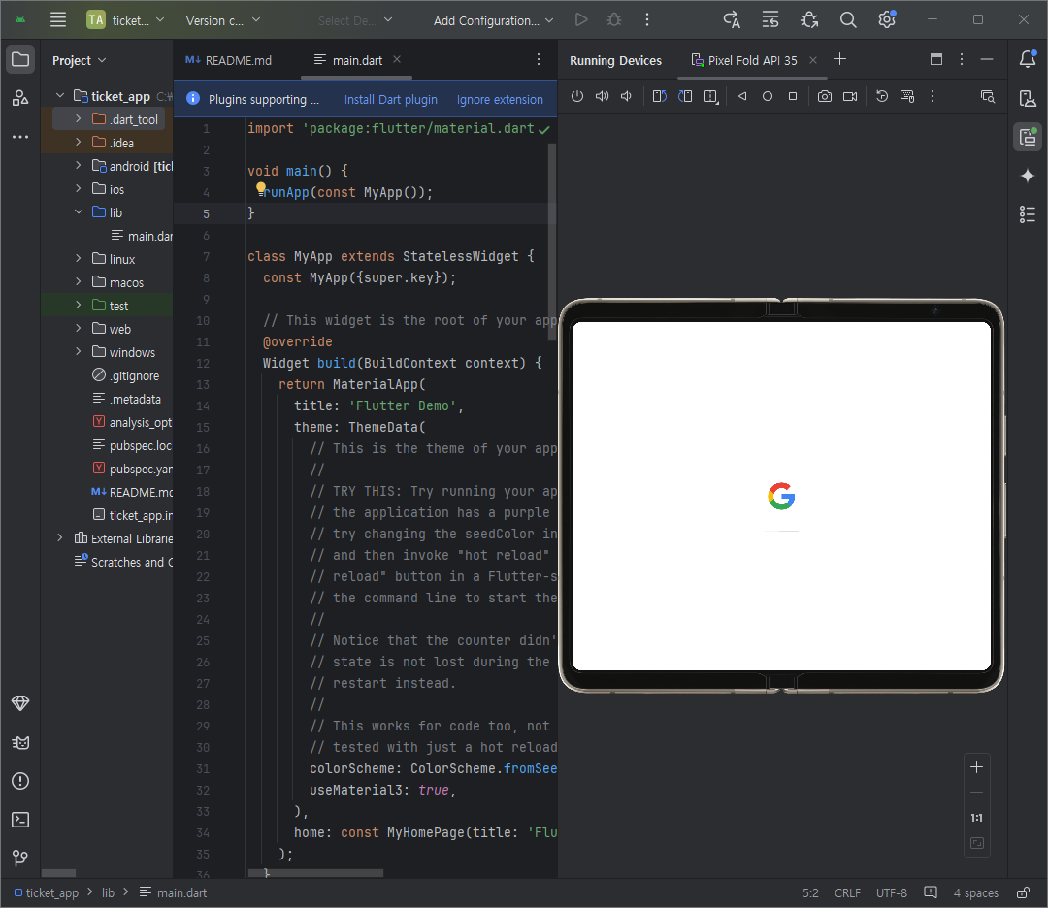Open Search Everywhere magnifier
Viewport: 1048px width, 908px height.
click(848, 20)
